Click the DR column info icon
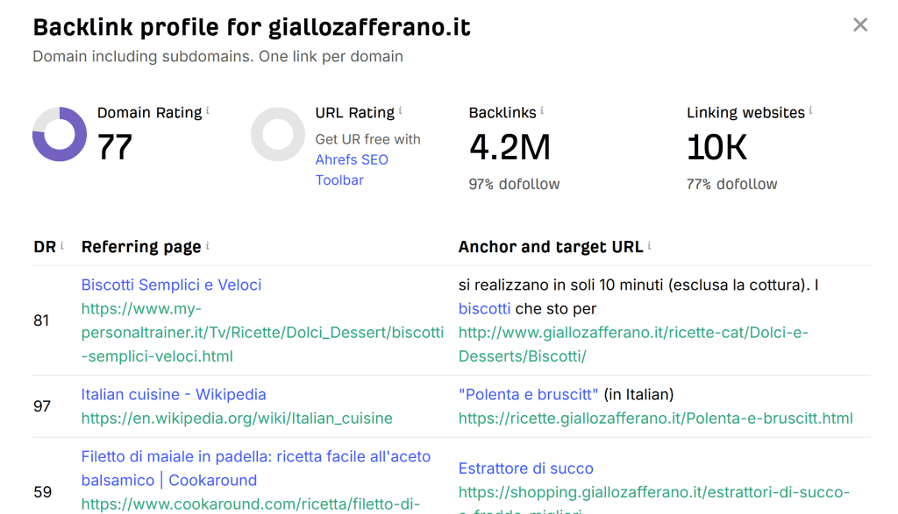 pyautogui.click(x=62, y=245)
